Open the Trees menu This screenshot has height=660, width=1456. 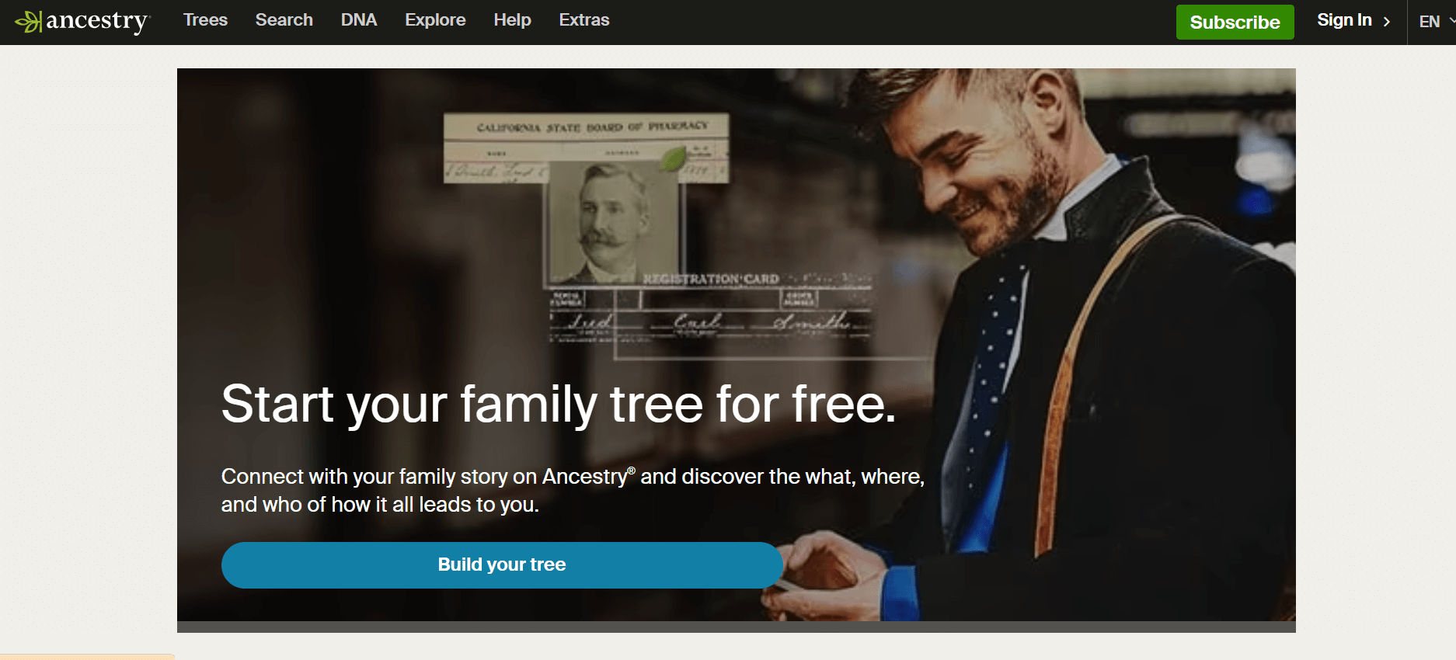(x=205, y=20)
